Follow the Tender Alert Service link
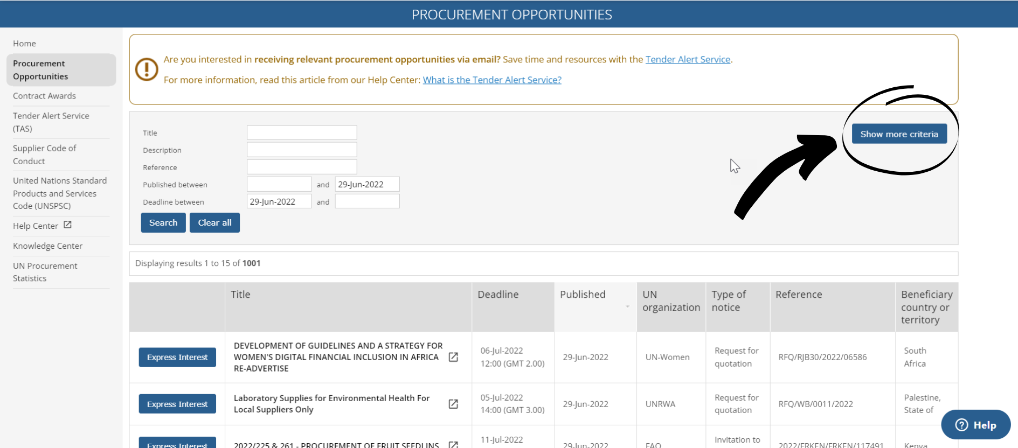Image resolution: width=1018 pixels, height=448 pixels. point(688,59)
